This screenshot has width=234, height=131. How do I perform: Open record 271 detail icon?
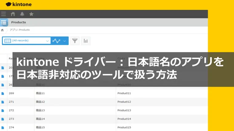tap(3, 102)
